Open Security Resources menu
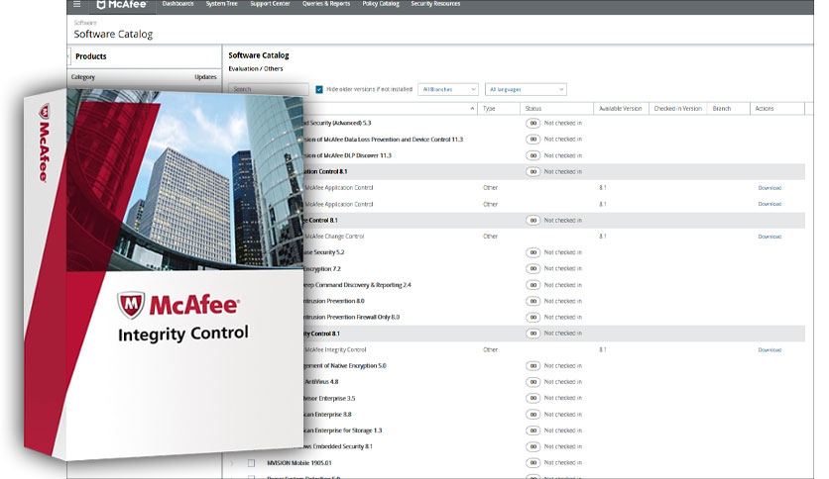 (435, 4)
